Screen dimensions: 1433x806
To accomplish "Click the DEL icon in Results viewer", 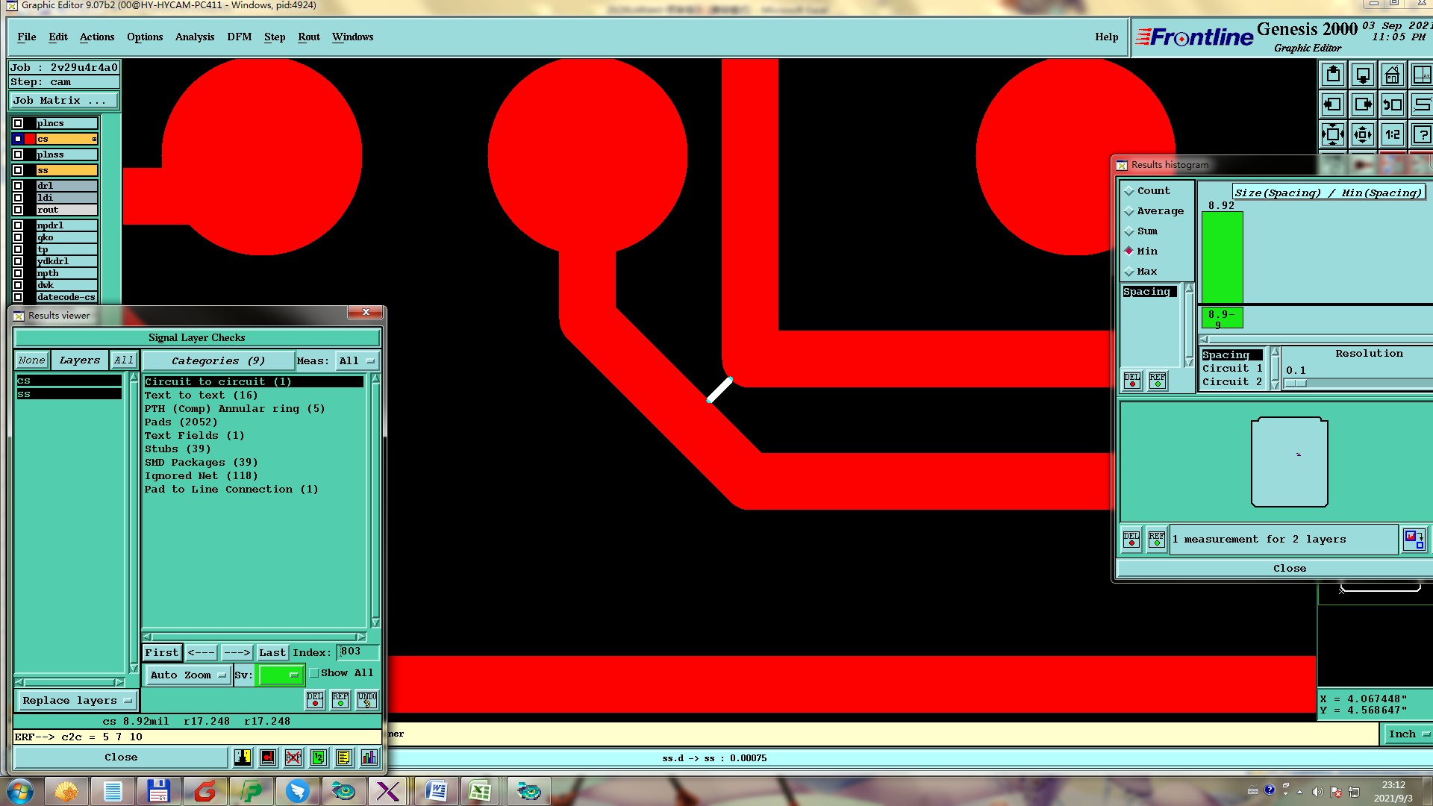I will 315,699.
